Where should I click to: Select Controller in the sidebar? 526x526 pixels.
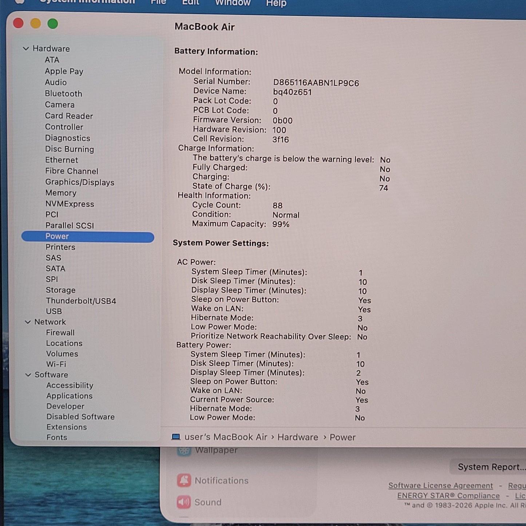pos(64,127)
